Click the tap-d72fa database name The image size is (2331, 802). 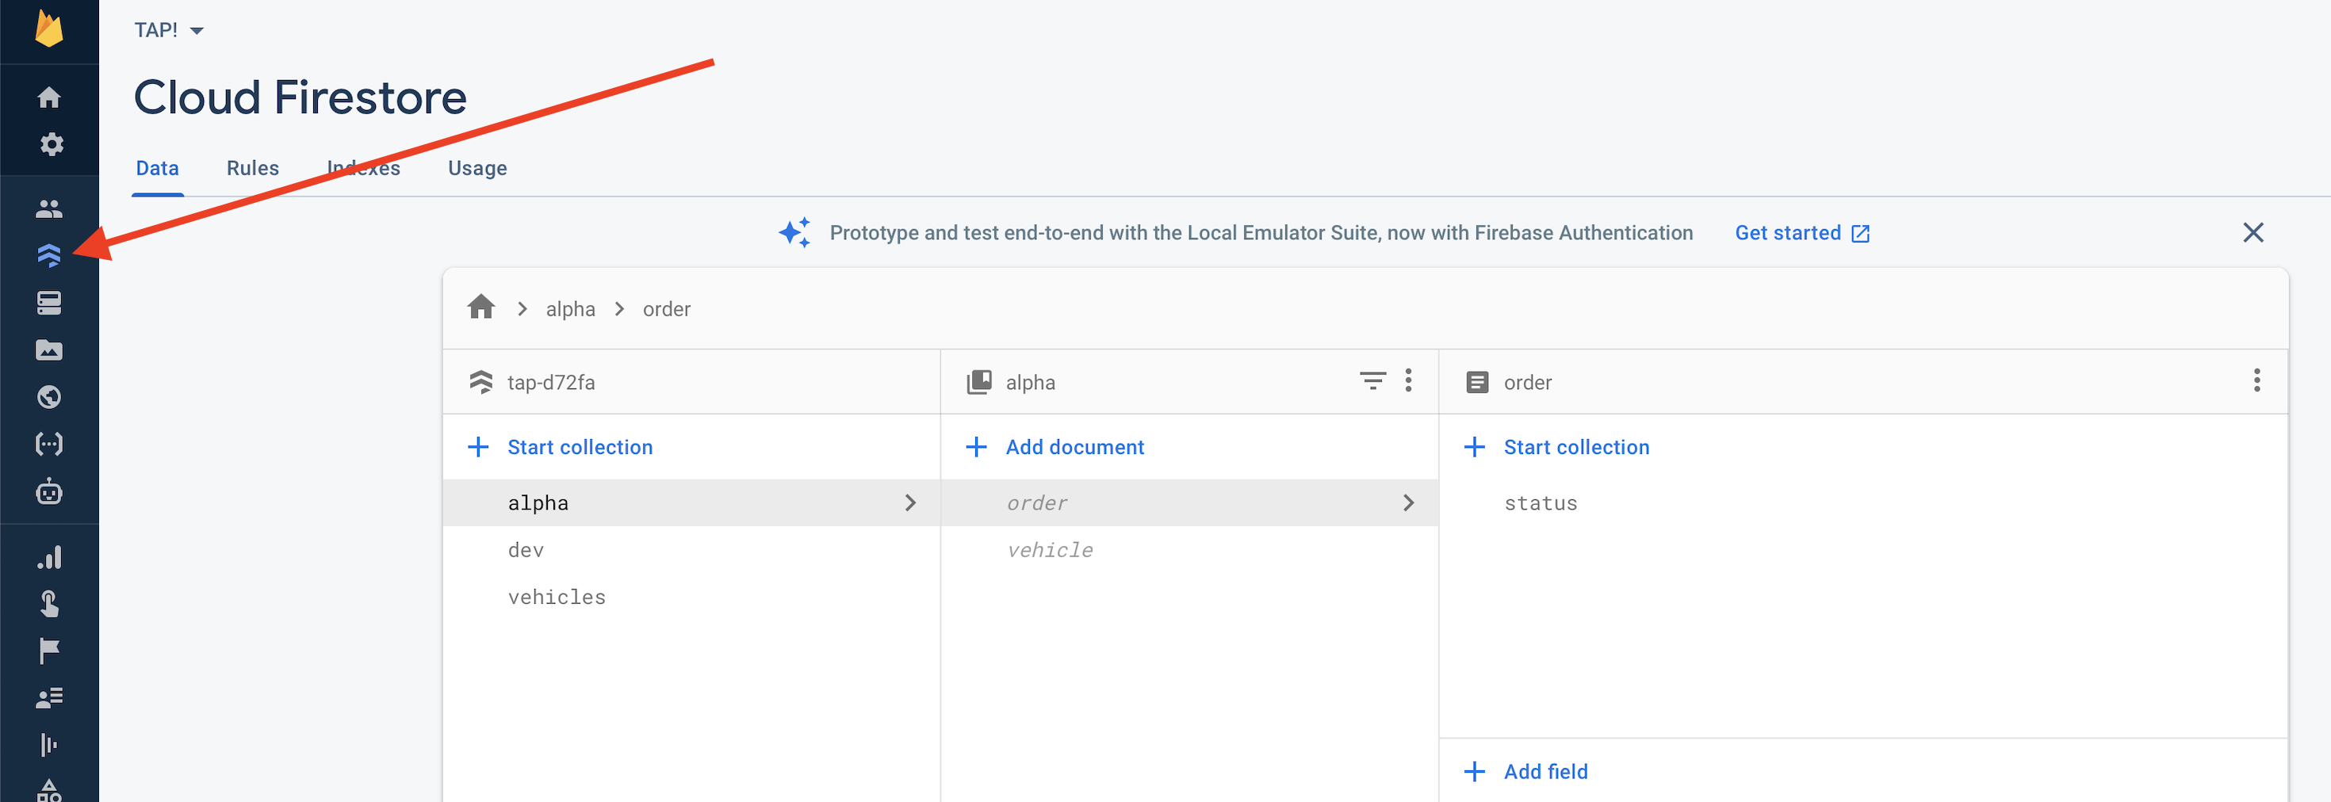tap(551, 383)
